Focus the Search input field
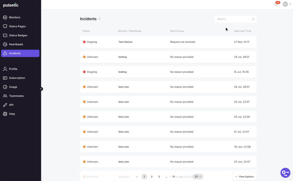 [236, 19]
